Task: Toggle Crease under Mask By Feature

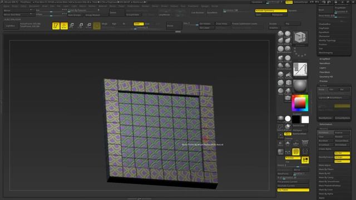Action: pos(342,161)
